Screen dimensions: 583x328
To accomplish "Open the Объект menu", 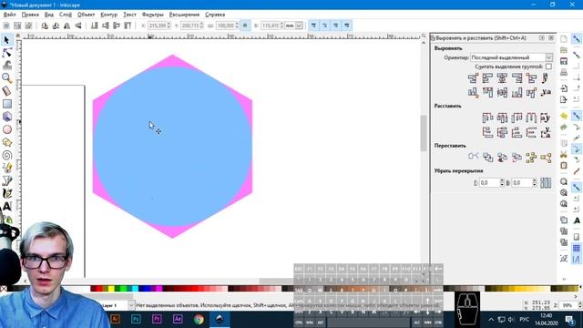I will click(x=86, y=15).
